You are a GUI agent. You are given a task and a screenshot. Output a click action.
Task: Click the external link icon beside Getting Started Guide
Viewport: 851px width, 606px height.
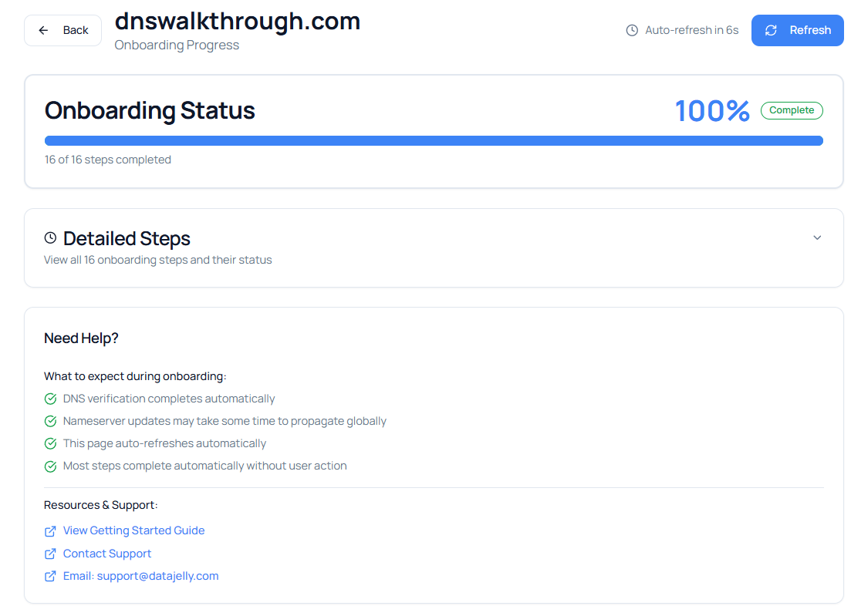49,530
